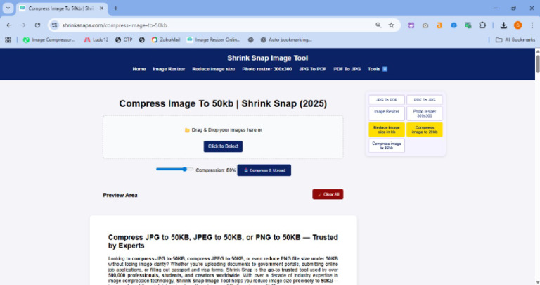Click the unlabeled globe bookmark after OTP

[x=142, y=40]
